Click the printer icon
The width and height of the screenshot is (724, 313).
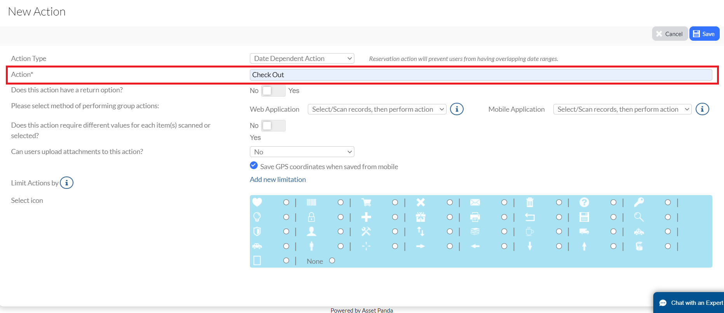[x=475, y=217]
